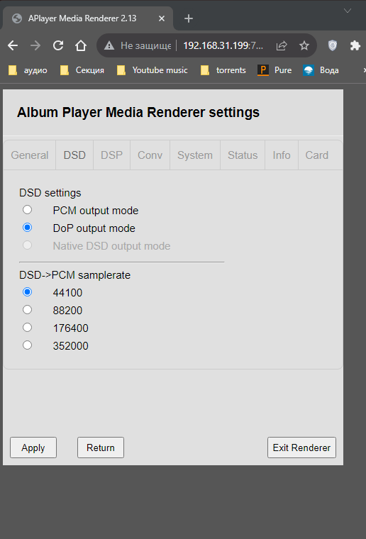Click the browser back arrow

click(13, 45)
